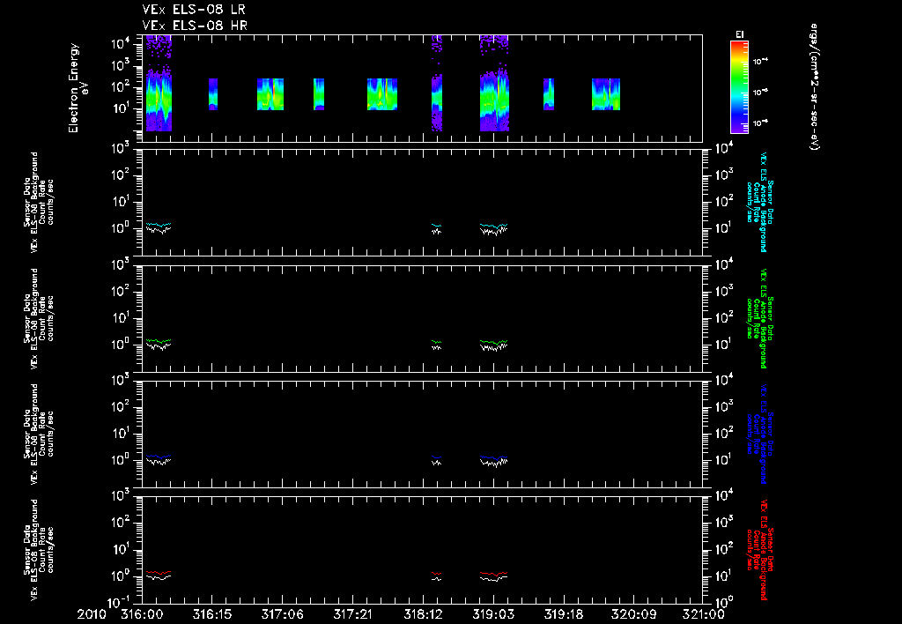Screen dimensions: 902x624
Task: Click the narrow spectrogram block at 316:15
Action: pyautogui.click(x=213, y=93)
